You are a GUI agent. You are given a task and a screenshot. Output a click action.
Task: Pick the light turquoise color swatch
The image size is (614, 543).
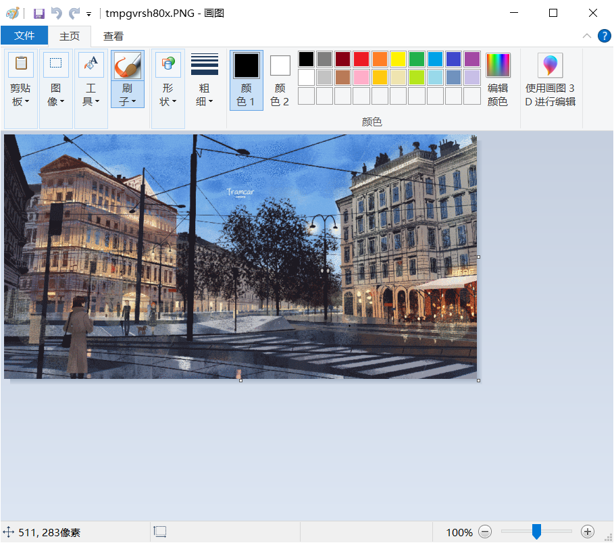click(435, 78)
